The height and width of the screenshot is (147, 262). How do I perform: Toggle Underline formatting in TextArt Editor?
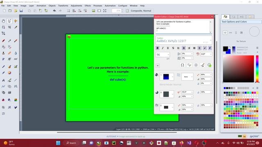(x=168, y=48)
